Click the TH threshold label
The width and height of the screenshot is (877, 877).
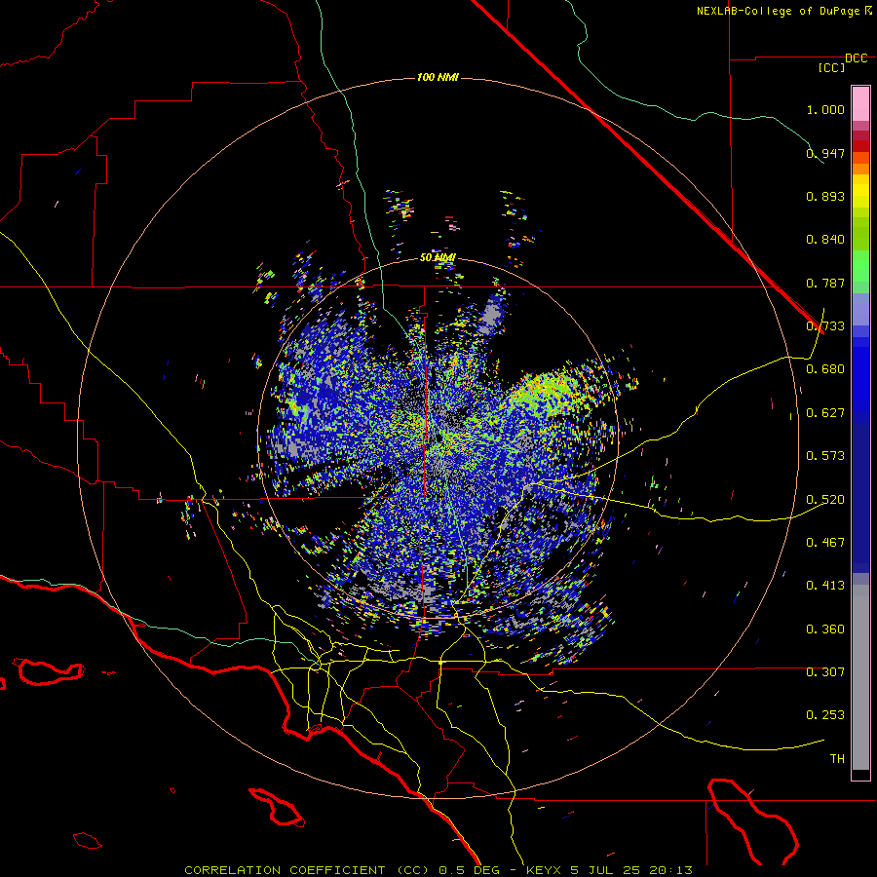point(837,759)
